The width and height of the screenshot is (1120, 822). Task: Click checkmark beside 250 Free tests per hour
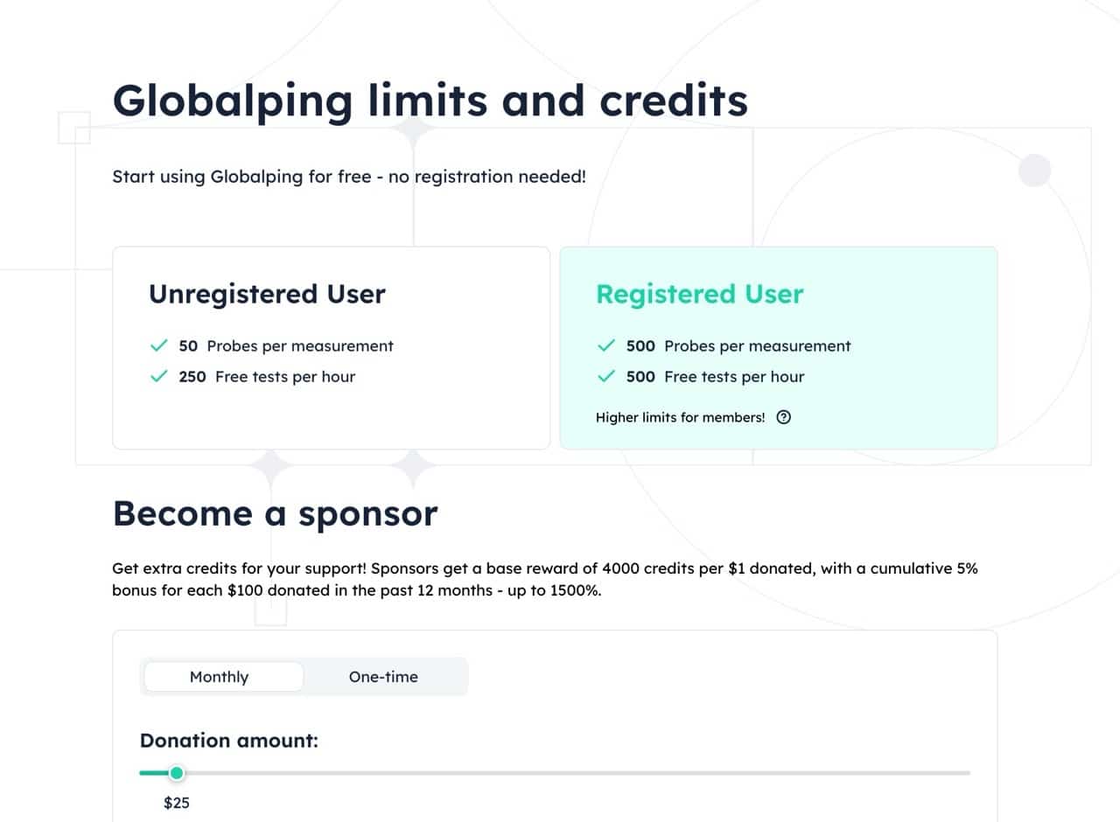pos(158,376)
